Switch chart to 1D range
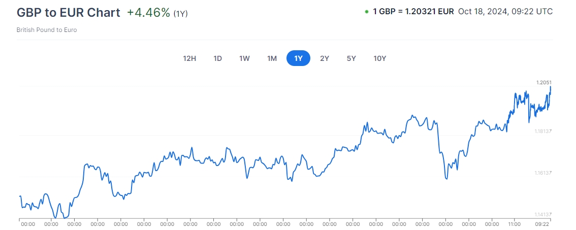The image size is (576, 230). pyautogui.click(x=217, y=58)
